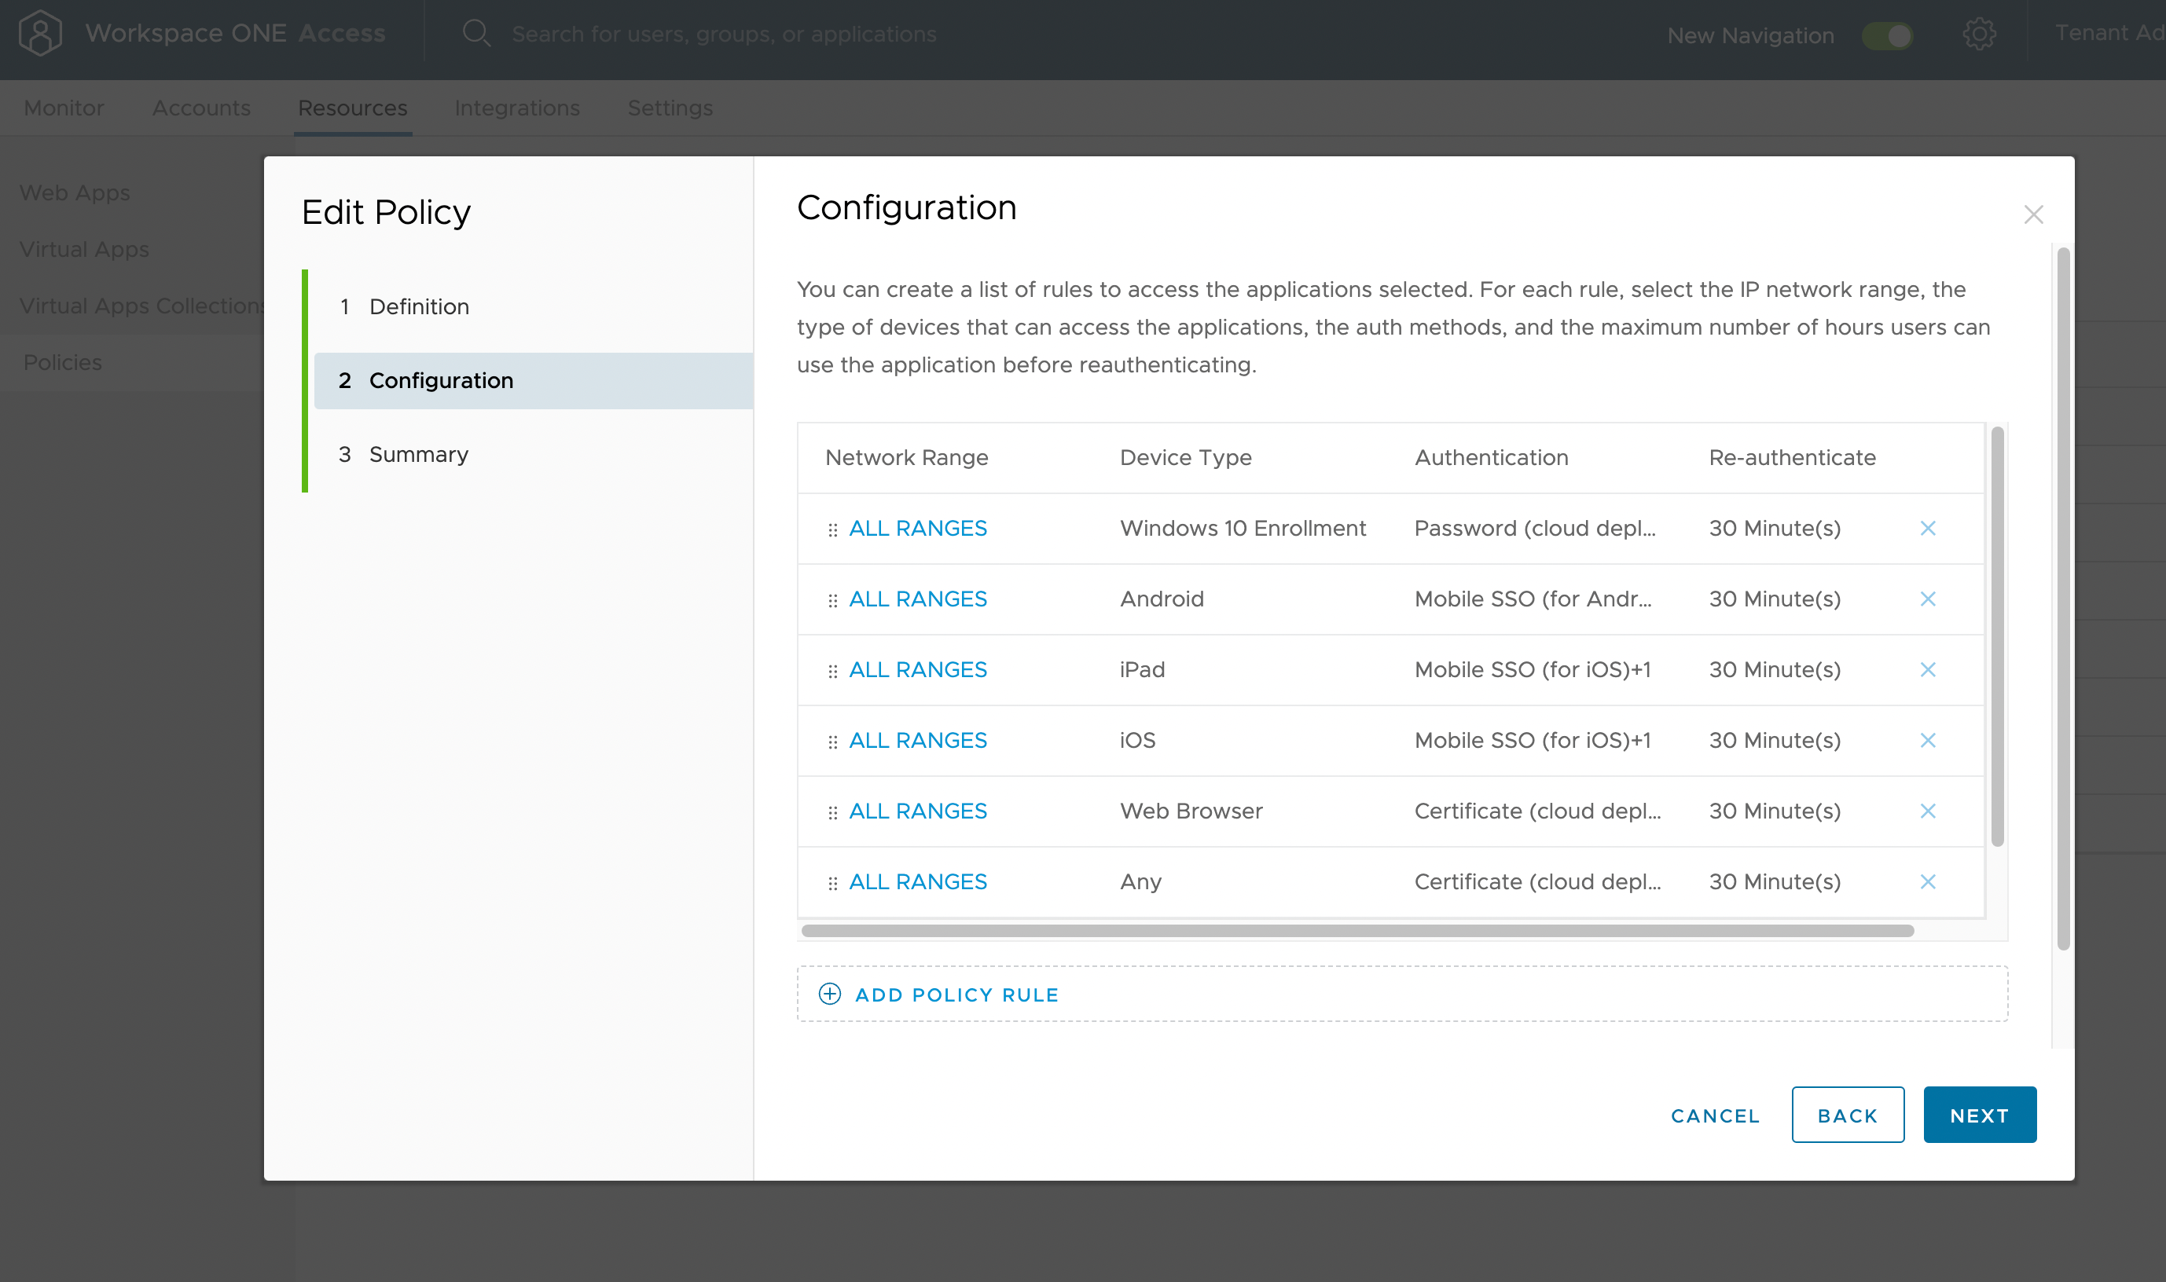The image size is (2166, 1282).
Task: Click the Workspace ONE logo icon
Action: coord(40,34)
